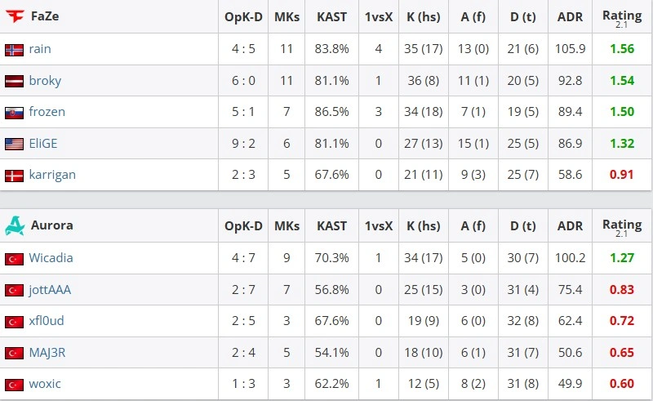The image size is (653, 401).
Task: Open broky's player profile link
Action: 45,81
